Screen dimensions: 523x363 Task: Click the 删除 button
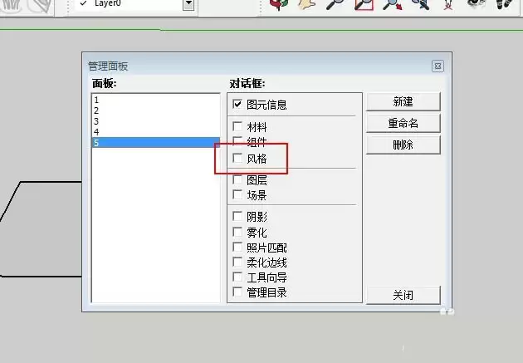coord(403,145)
